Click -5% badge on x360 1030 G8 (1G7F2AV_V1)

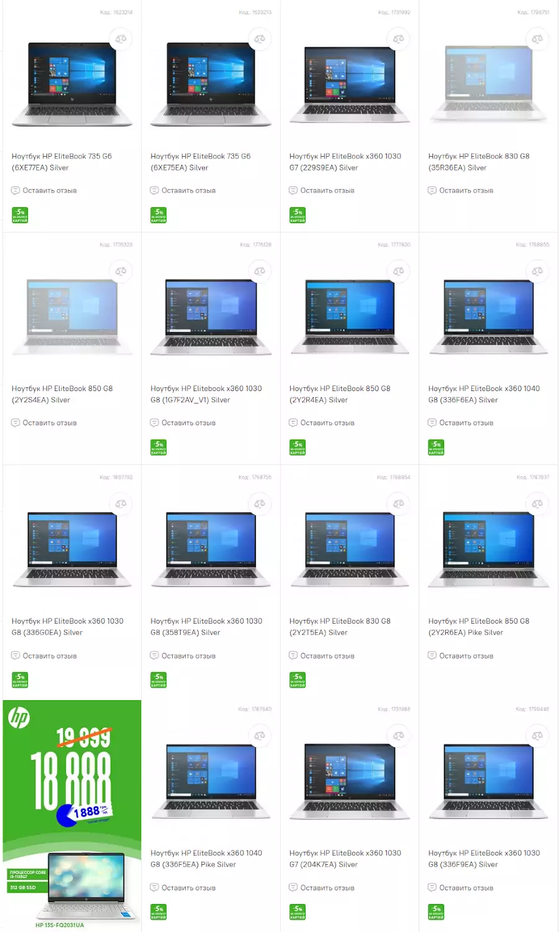158,448
